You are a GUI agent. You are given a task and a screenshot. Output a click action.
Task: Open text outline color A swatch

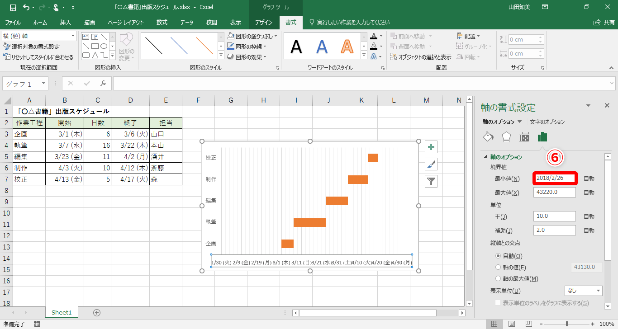point(374,46)
